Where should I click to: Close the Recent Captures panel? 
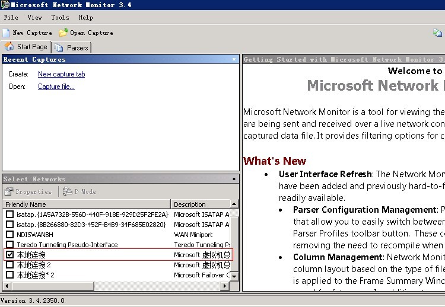click(x=234, y=59)
